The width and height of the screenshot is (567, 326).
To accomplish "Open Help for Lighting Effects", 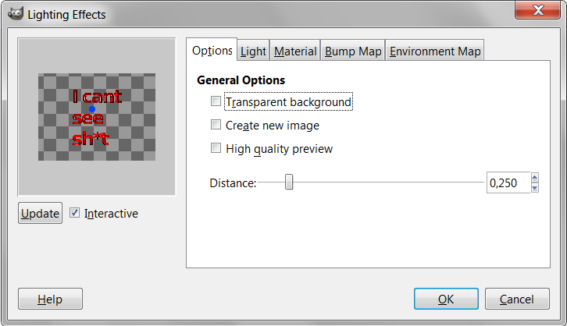I will (x=50, y=299).
